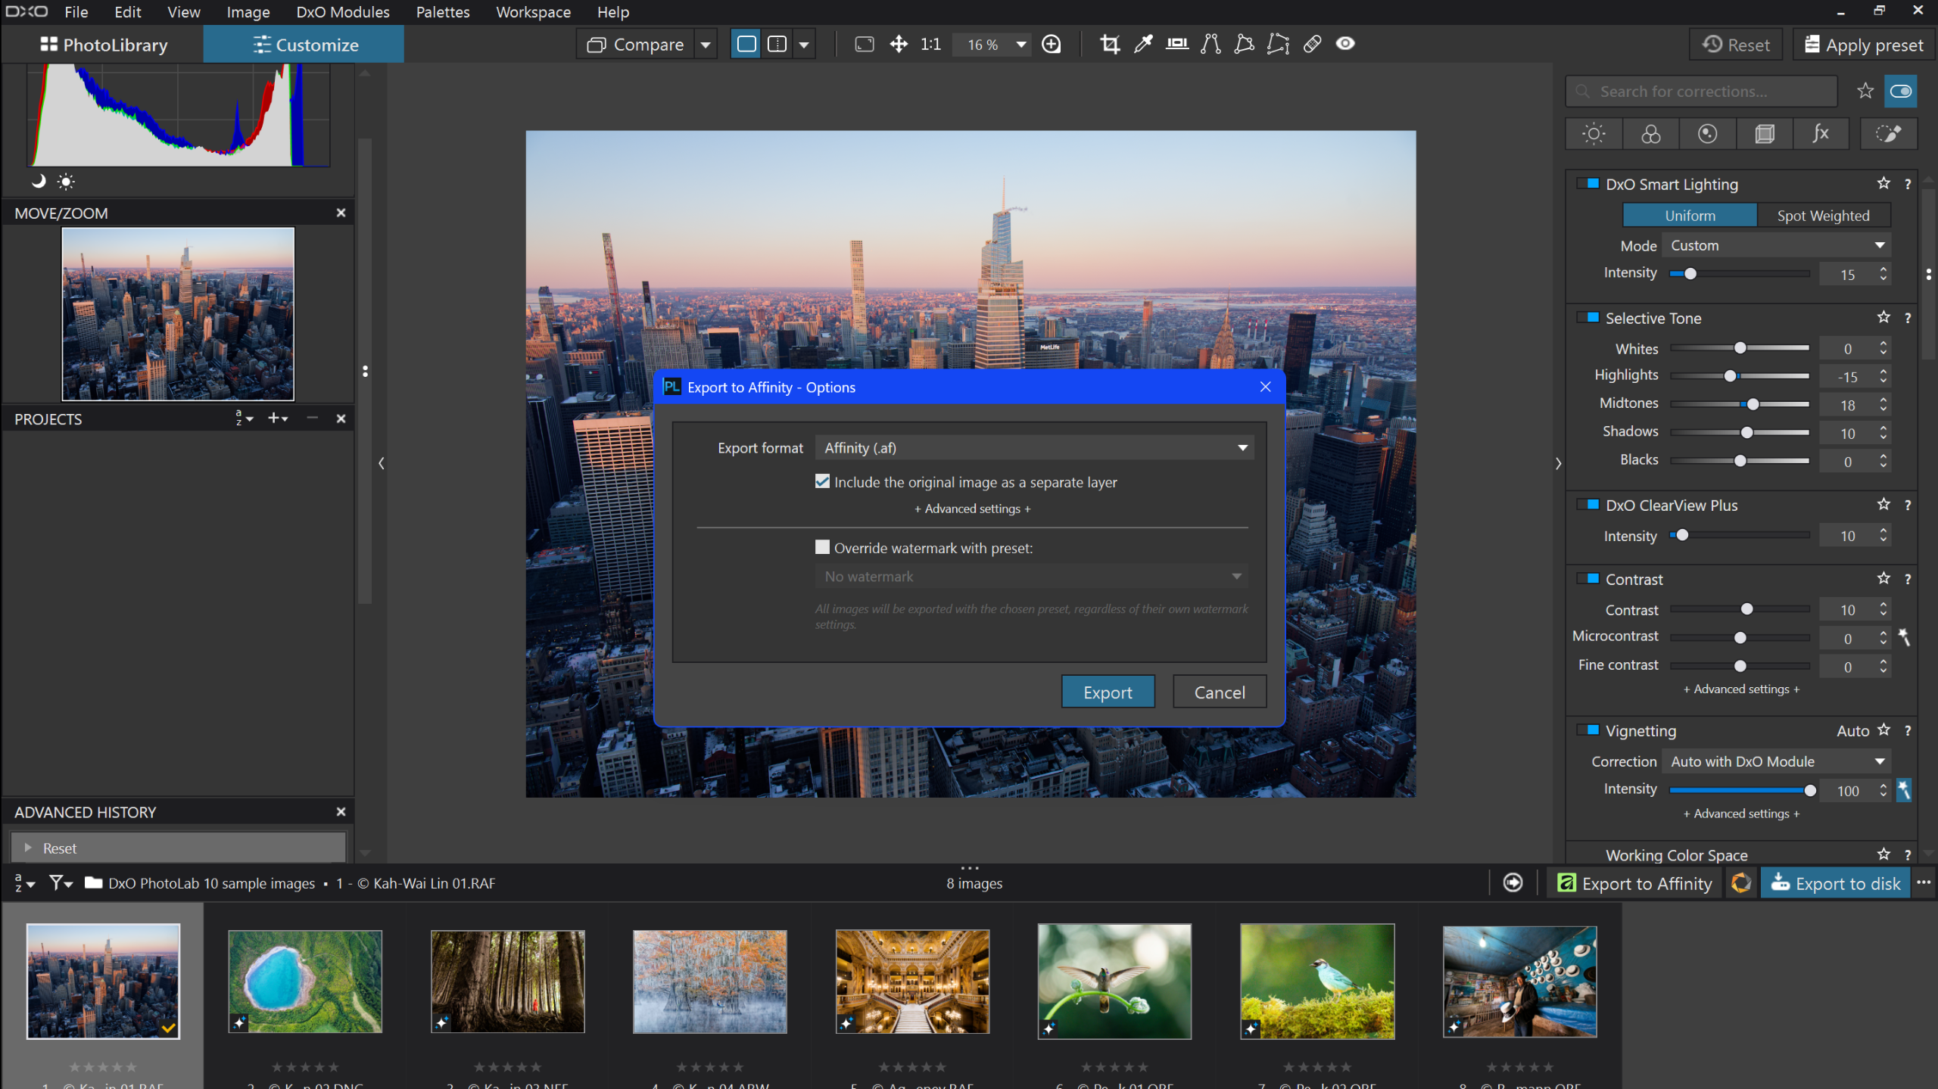Open the Detail corrections palette tab
The width and height of the screenshot is (1938, 1089).
click(1707, 134)
